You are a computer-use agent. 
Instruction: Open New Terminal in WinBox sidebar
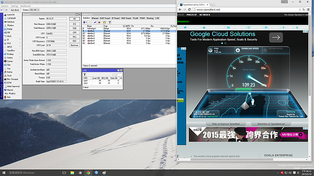point(12,79)
